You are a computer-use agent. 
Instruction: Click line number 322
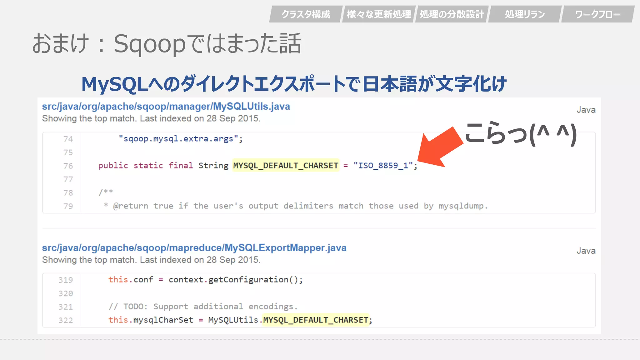[x=66, y=320]
